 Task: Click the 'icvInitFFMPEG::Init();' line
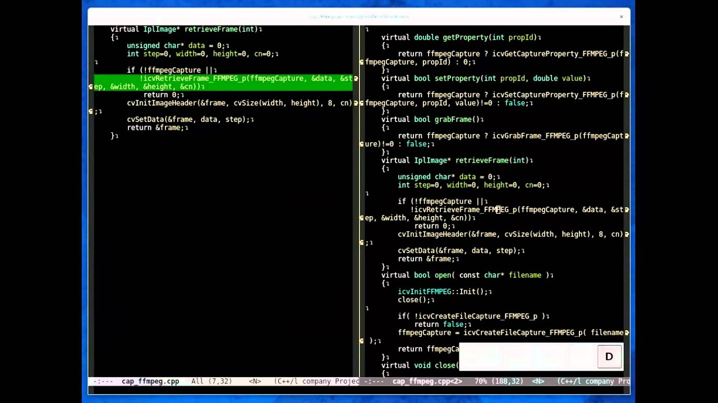pos(443,292)
